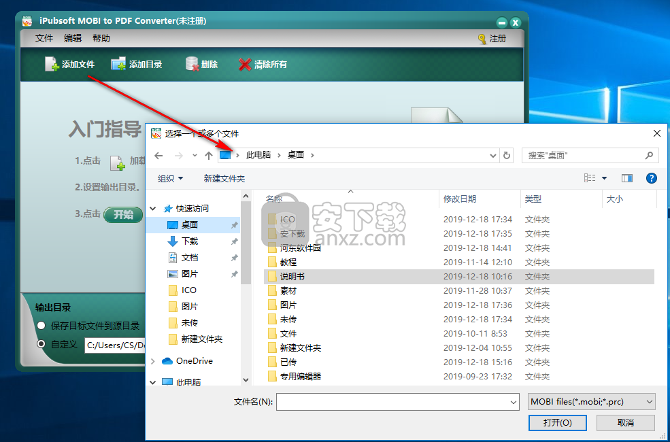Select the 自定义 radio button
This screenshot has height=442, width=670.
tap(41, 344)
